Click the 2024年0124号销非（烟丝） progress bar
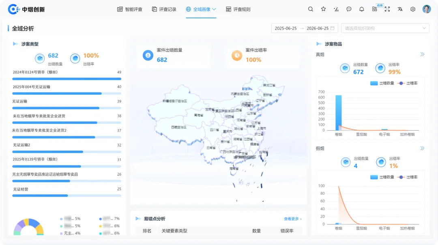438x245 pixels. (67, 79)
